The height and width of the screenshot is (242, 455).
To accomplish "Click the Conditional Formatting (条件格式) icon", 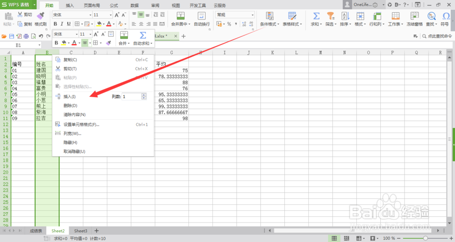I will (x=269, y=16).
